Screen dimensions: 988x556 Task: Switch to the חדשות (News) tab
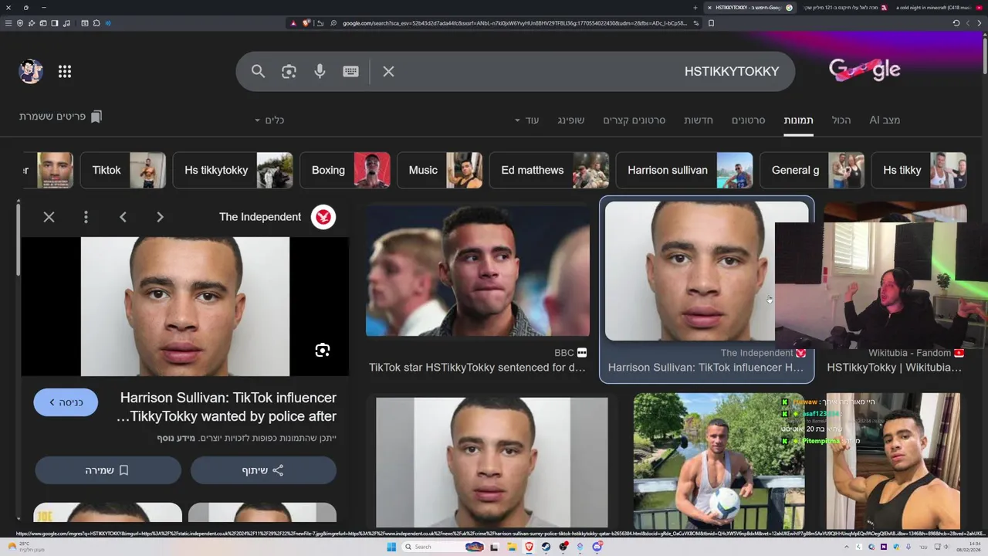click(699, 120)
